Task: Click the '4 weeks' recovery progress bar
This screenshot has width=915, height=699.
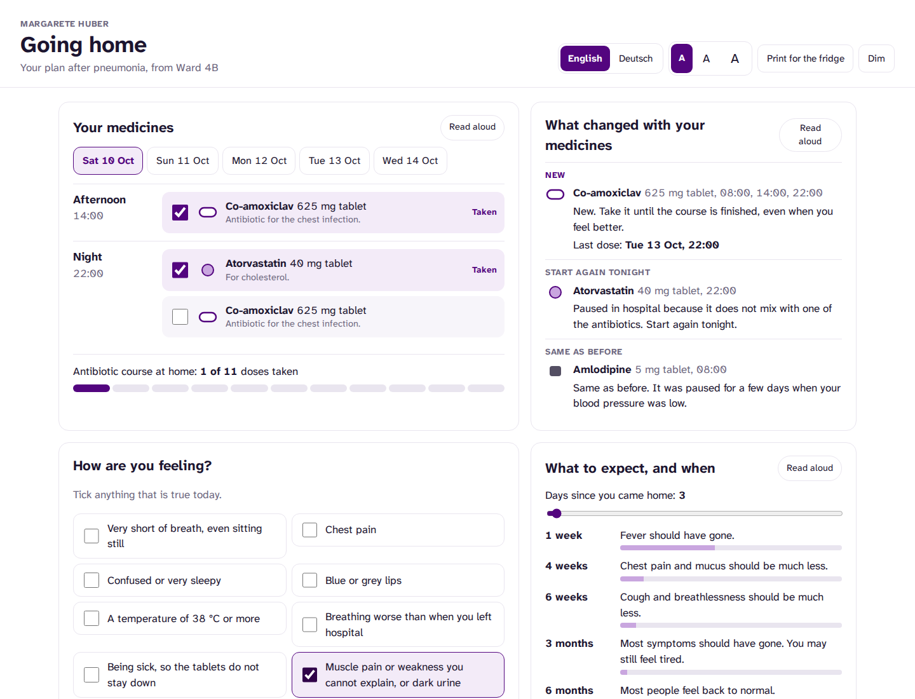Action: [731, 579]
